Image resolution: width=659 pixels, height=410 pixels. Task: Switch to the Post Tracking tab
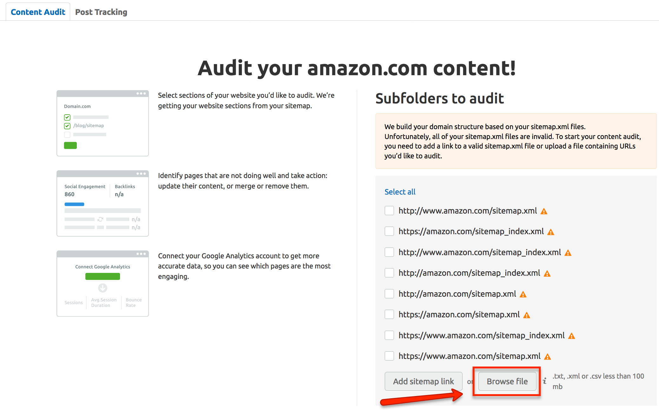101,12
